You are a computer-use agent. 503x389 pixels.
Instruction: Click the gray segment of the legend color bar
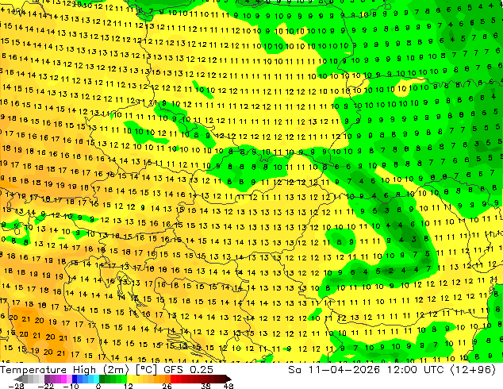(x=30, y=379)
